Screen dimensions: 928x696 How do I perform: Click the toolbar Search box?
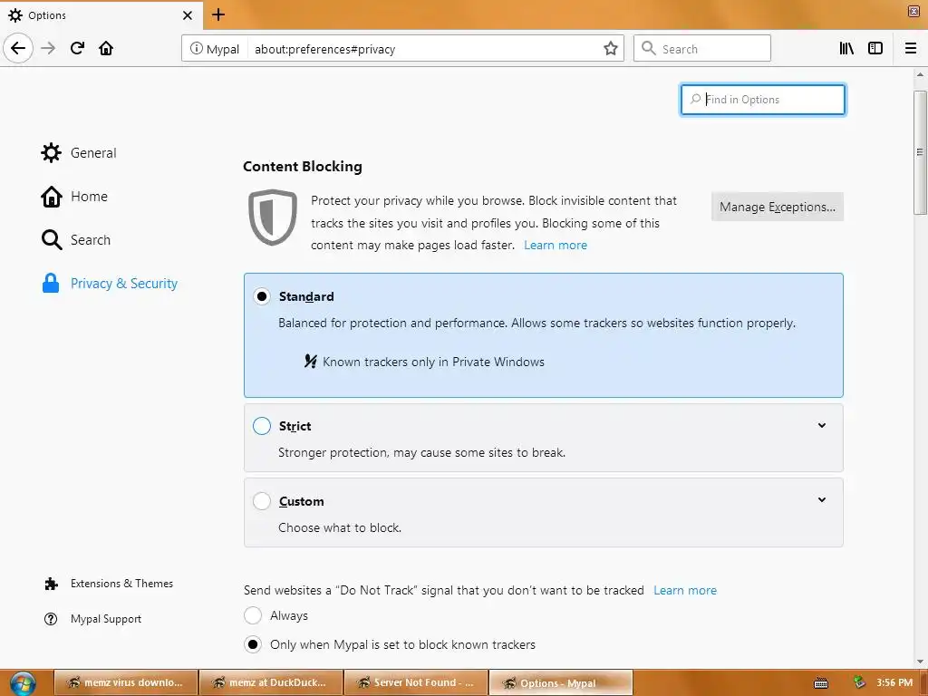702,49
